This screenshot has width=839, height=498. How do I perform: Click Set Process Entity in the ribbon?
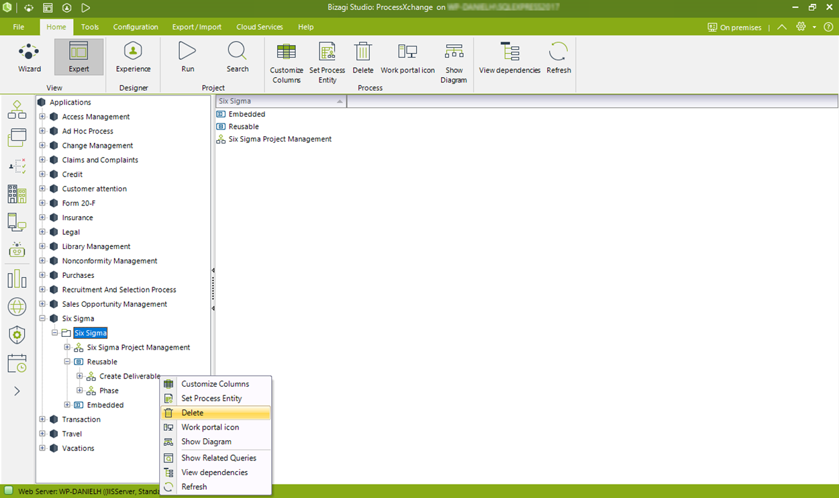[x=327, y=63]
